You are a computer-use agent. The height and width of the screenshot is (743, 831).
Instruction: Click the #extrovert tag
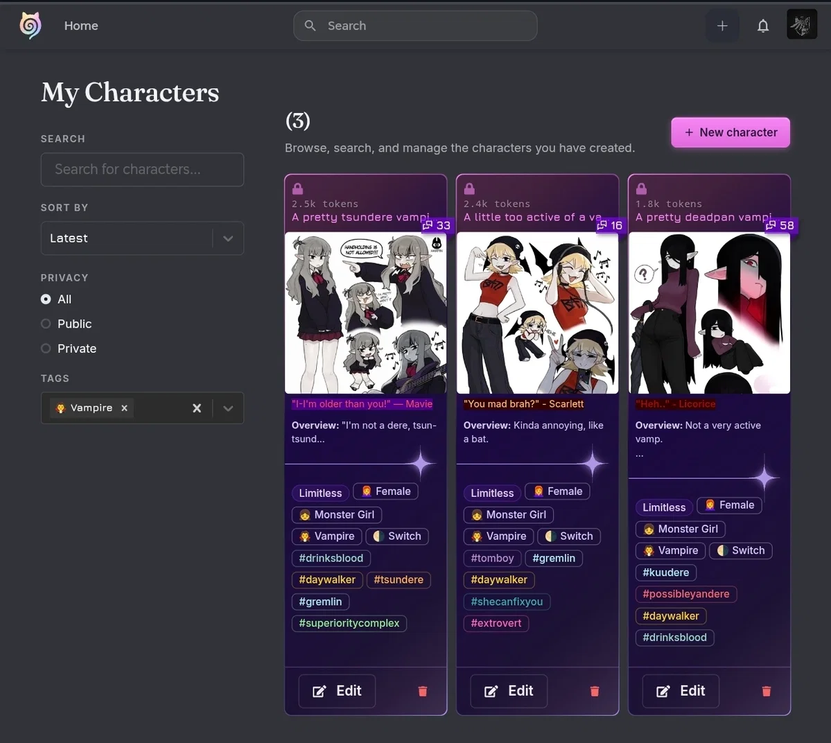(x=496, y=623)
